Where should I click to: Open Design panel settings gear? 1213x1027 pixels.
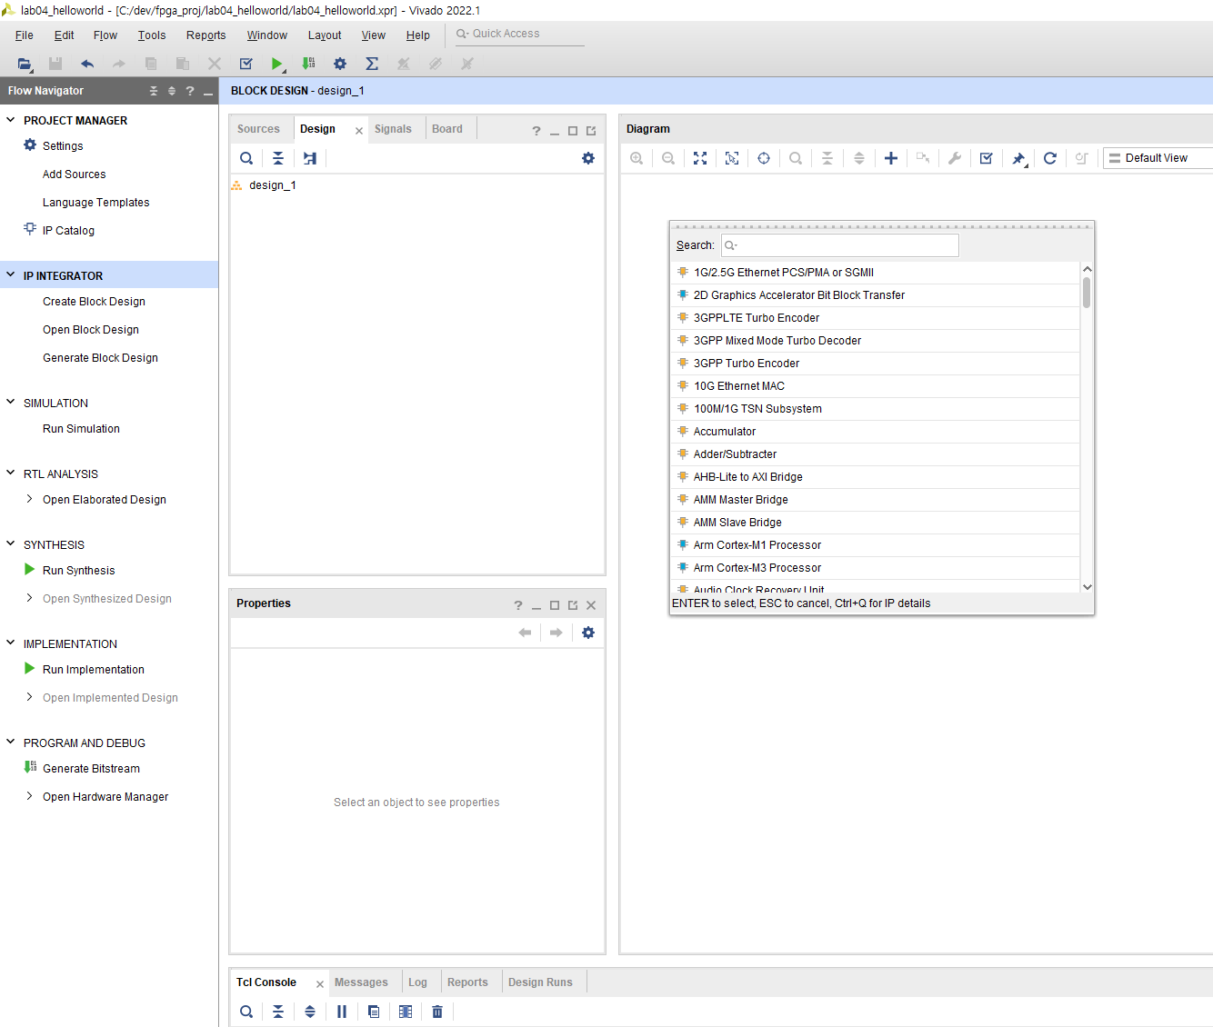coord(588,158)
